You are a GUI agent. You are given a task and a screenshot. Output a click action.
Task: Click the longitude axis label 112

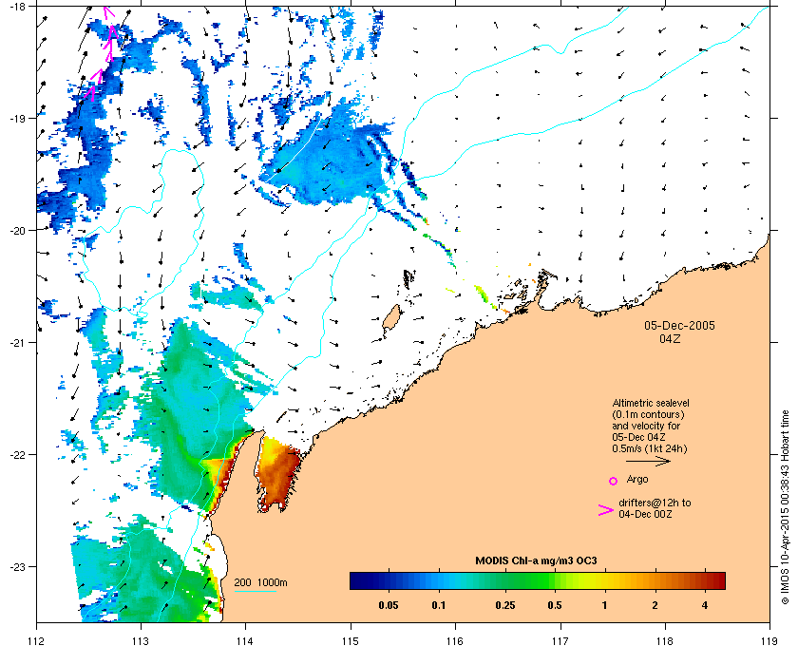point(36,641)
